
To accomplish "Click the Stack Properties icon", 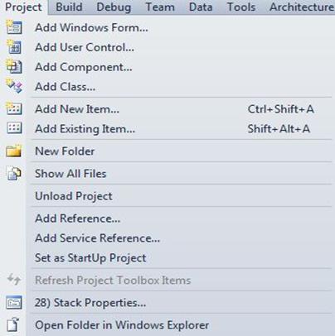I will pyautogui.click(x=14, y=303).
